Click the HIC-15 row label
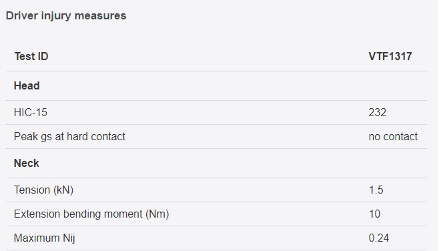Viewport: 439px width, 251px height. pos(31,112)
